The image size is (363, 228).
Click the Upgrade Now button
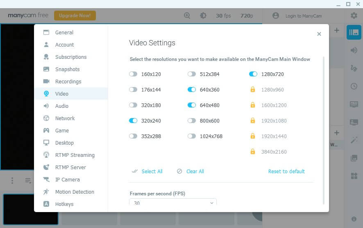(x=75, y=16)
